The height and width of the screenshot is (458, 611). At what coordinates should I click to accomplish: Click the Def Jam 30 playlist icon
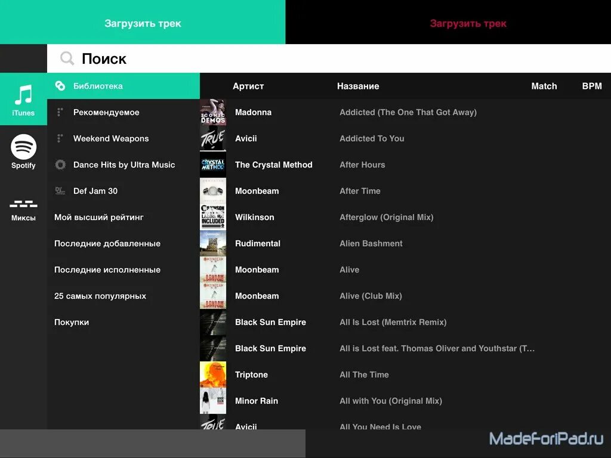(60, 191)
